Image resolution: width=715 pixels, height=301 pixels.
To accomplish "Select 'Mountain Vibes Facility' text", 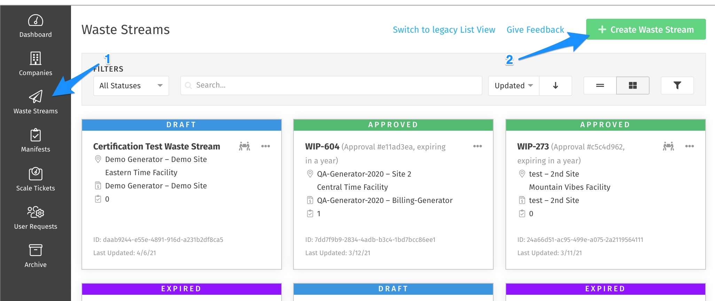I will point(569,187).
